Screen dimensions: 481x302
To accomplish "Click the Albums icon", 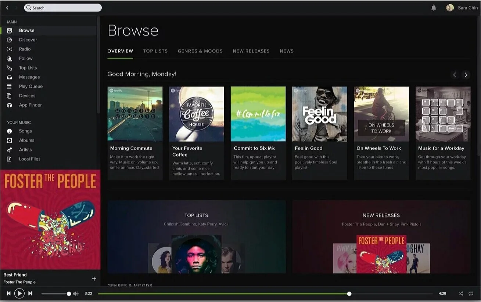I will [10, 141].
